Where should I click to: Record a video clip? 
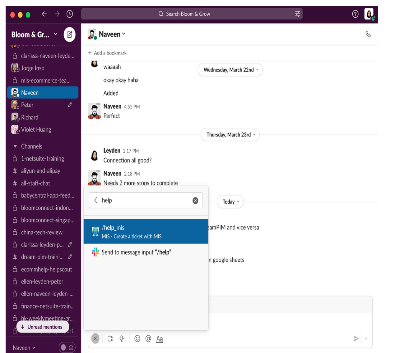[x=110, y=339]
